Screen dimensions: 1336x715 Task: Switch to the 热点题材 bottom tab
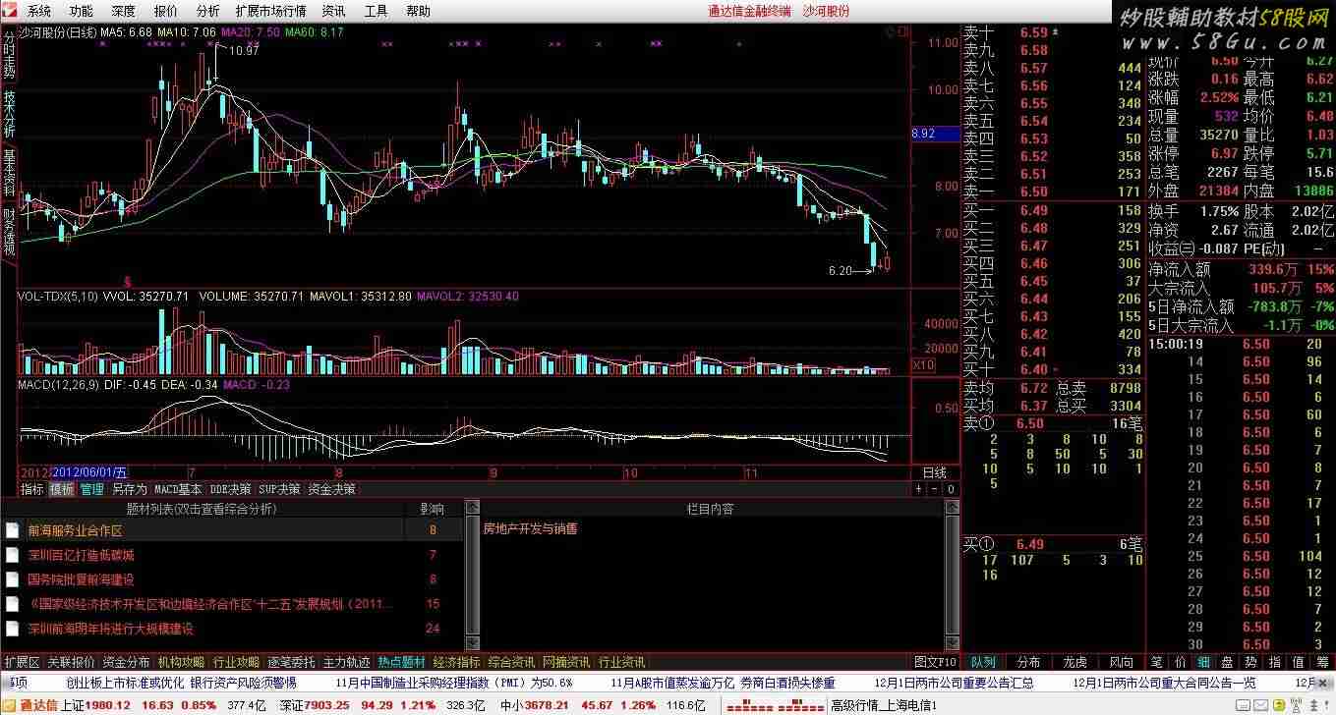click(401, 662)
